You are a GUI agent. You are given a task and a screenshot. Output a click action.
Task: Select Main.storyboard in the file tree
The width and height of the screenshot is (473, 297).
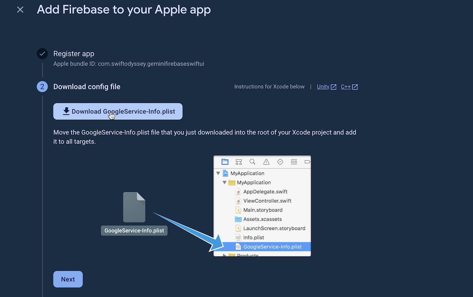(x=262, y=210)
